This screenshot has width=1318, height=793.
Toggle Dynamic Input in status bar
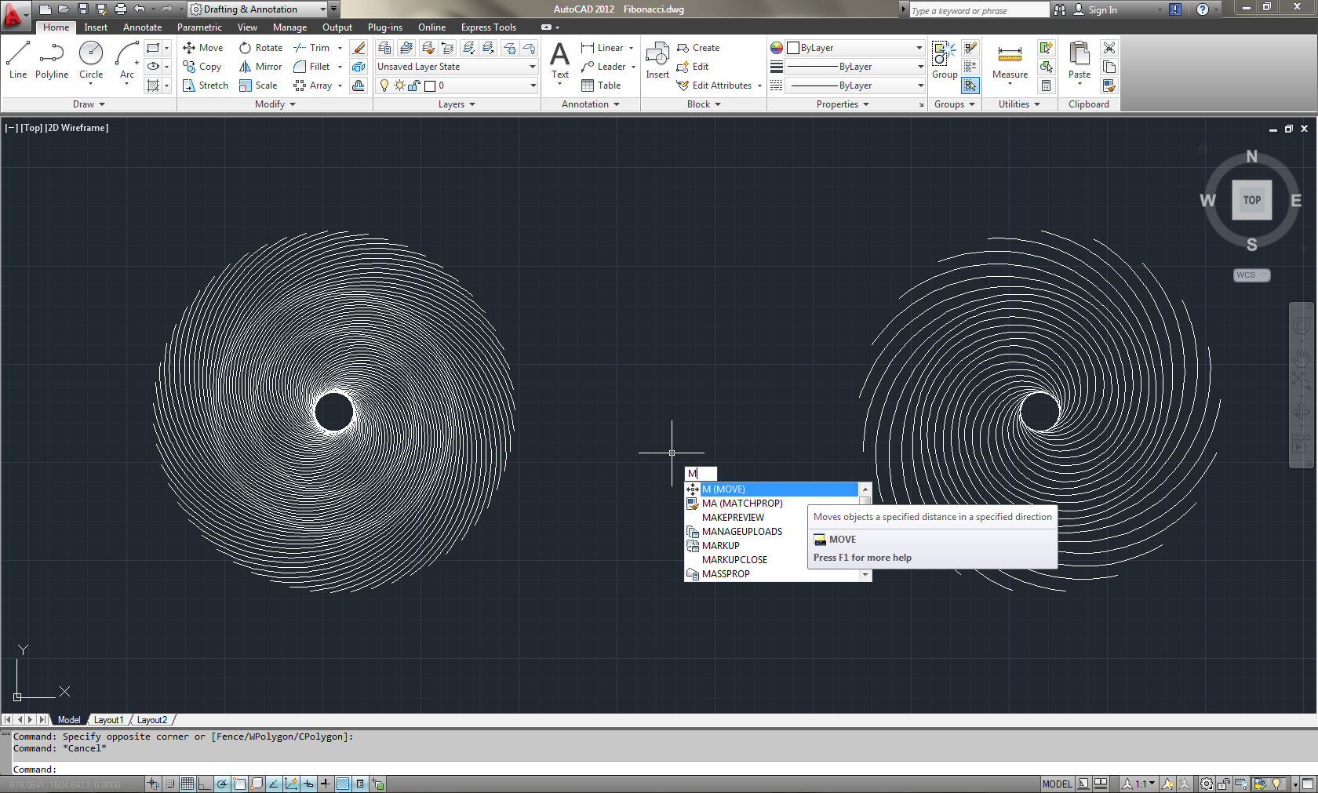pyautogui.click(x=308, y=784)
